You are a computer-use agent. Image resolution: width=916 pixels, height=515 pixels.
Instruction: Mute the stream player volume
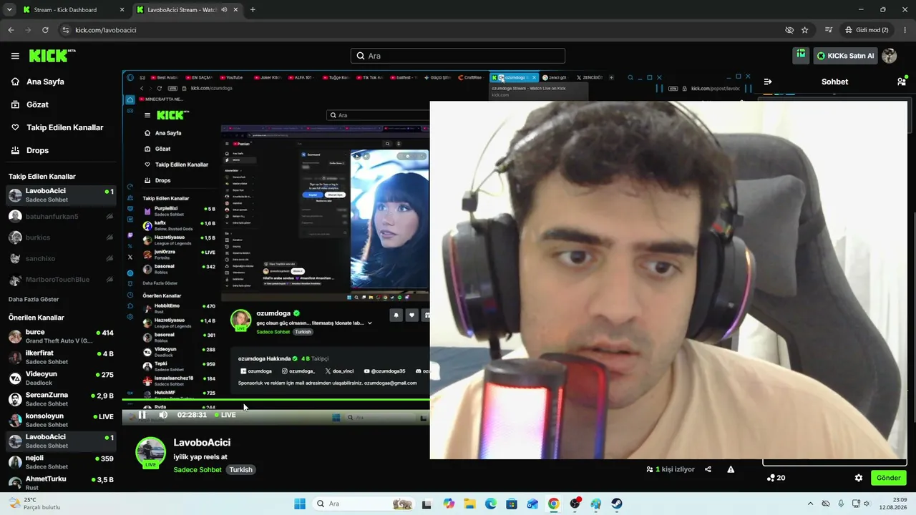163,415
